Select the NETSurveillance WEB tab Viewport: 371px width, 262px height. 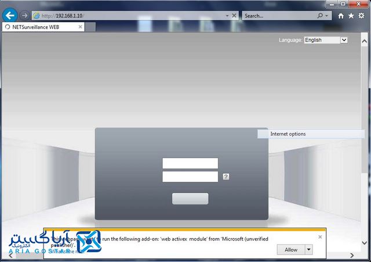click(43, 27)
